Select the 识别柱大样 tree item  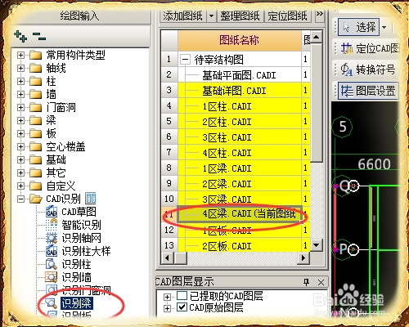point(86,251)
